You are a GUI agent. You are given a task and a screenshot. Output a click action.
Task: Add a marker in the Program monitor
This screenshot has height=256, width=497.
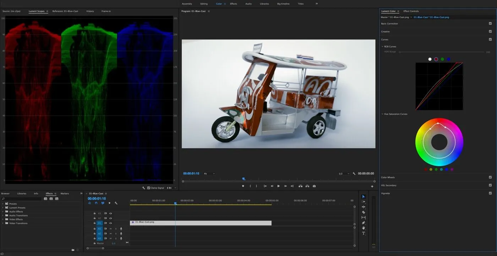243,186
